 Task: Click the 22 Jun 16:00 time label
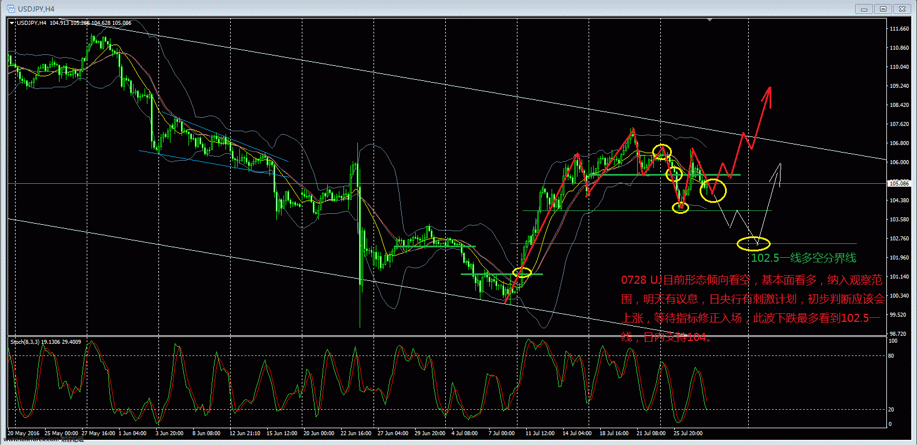[356, 433]
